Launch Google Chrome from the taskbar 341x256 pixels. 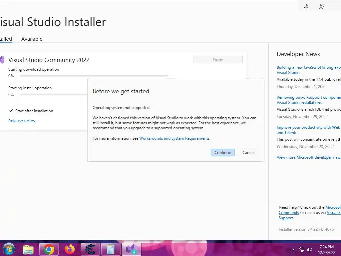(49, 249)
